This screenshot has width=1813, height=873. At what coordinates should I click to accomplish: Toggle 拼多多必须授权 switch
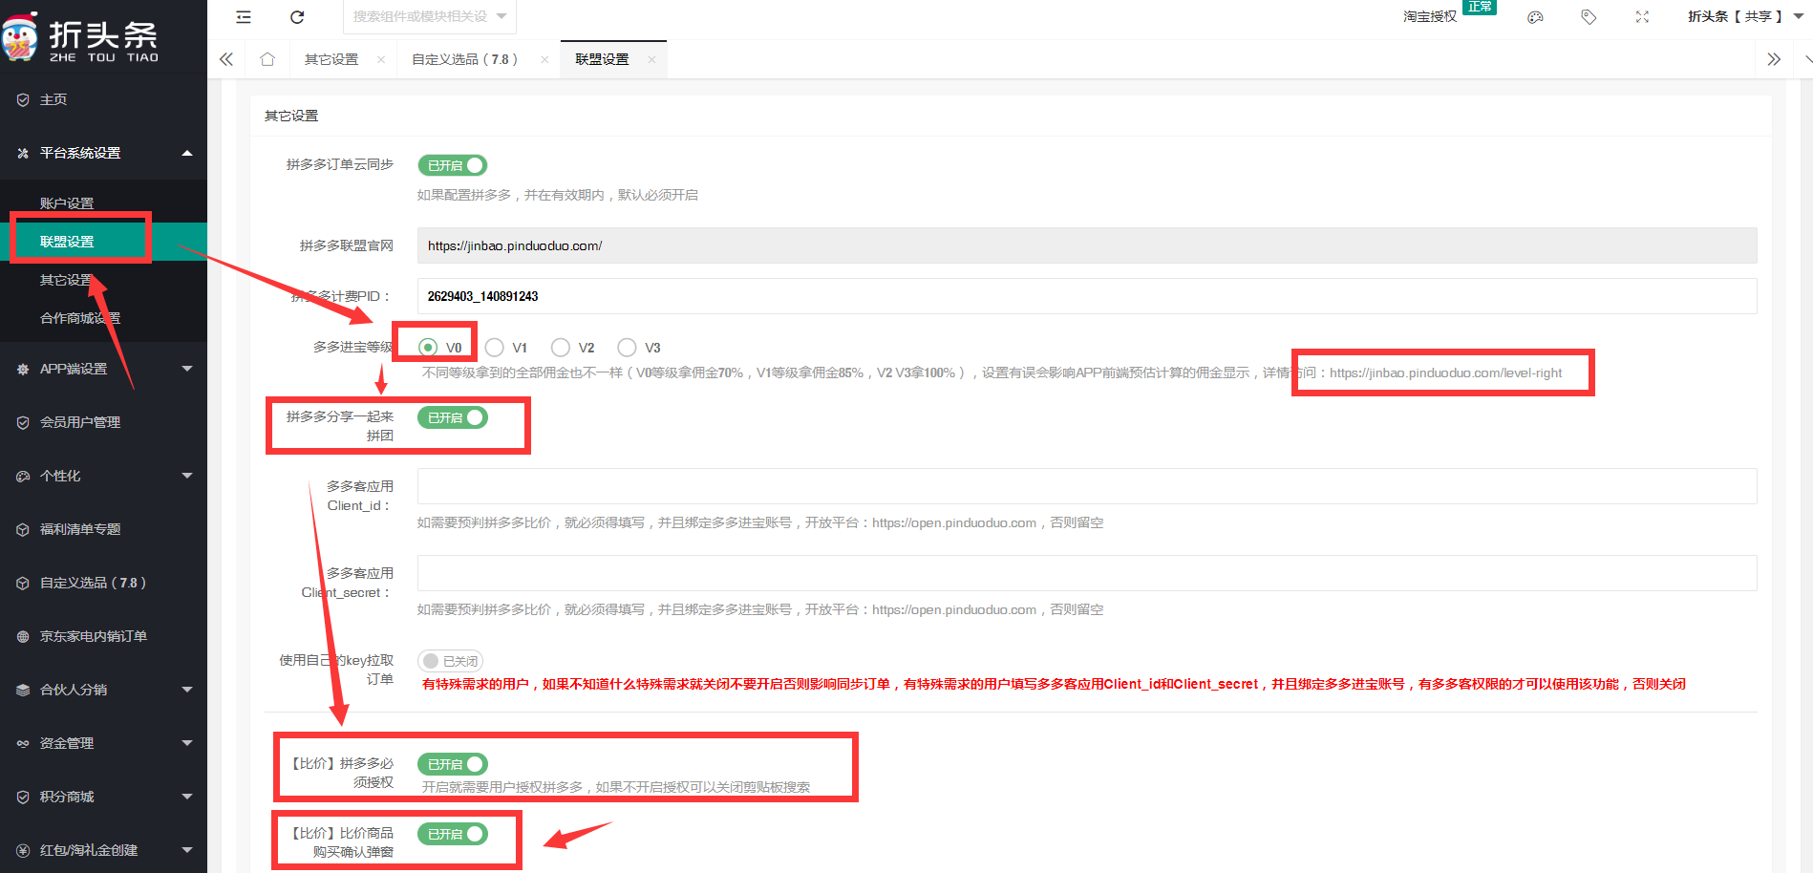[453, 764]
